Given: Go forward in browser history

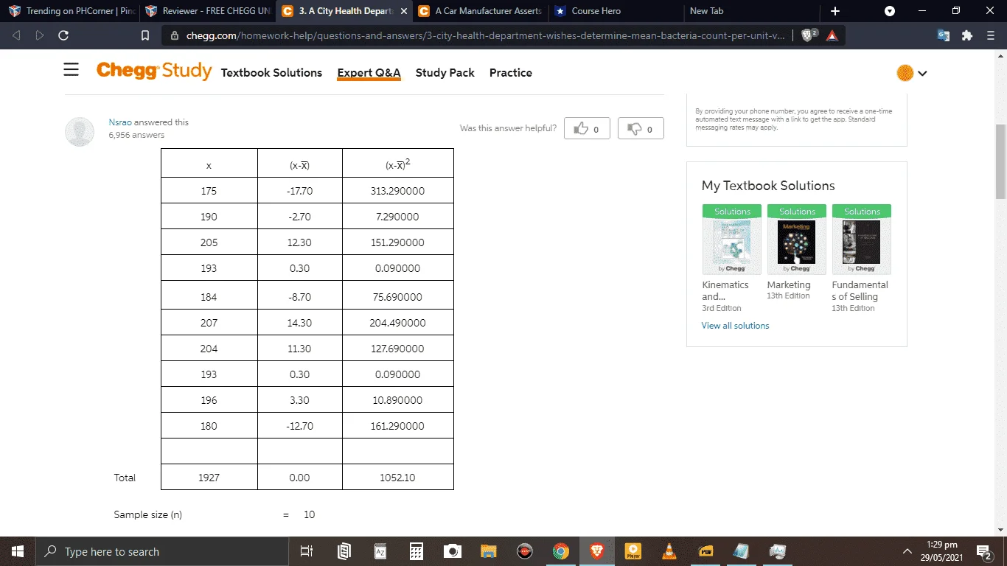Looking at the screenshot, I should point(40,35).
